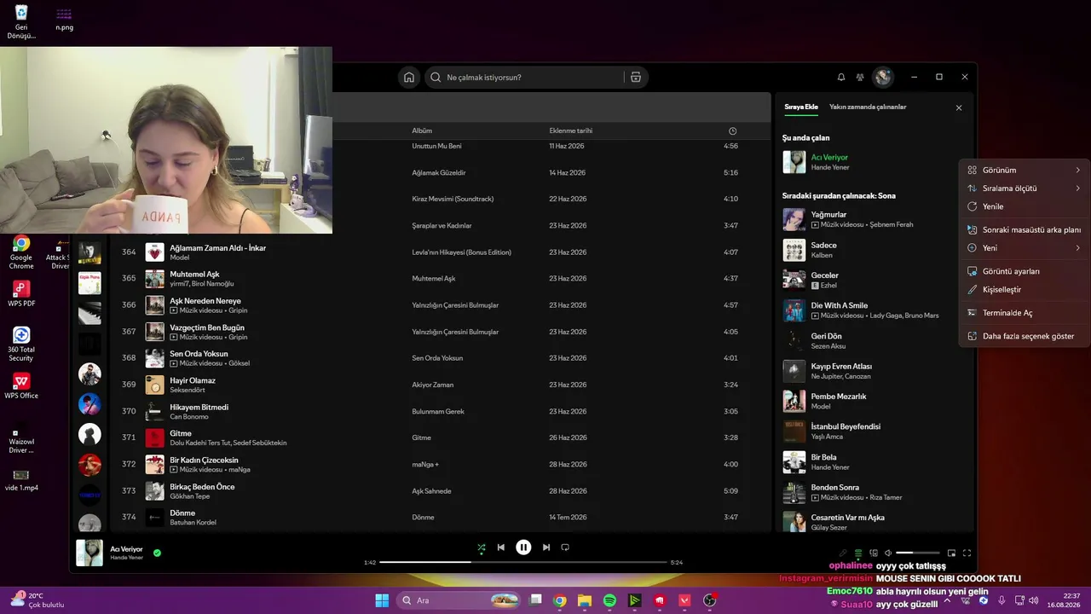Skip to previous track
The image size is (1091, 614).
tap(501, 547)
